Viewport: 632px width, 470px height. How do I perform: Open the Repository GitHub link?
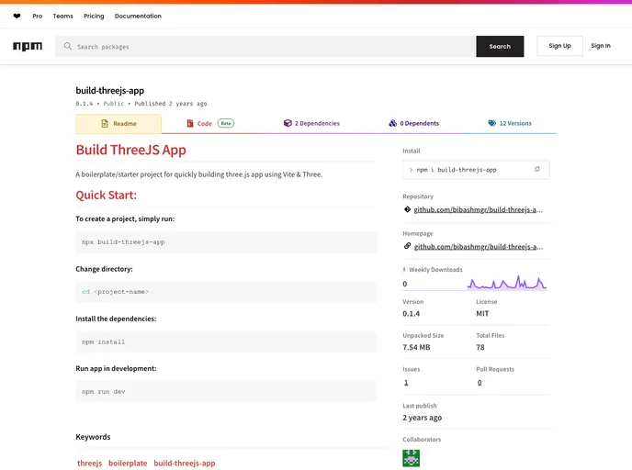[x=478, y=210]
